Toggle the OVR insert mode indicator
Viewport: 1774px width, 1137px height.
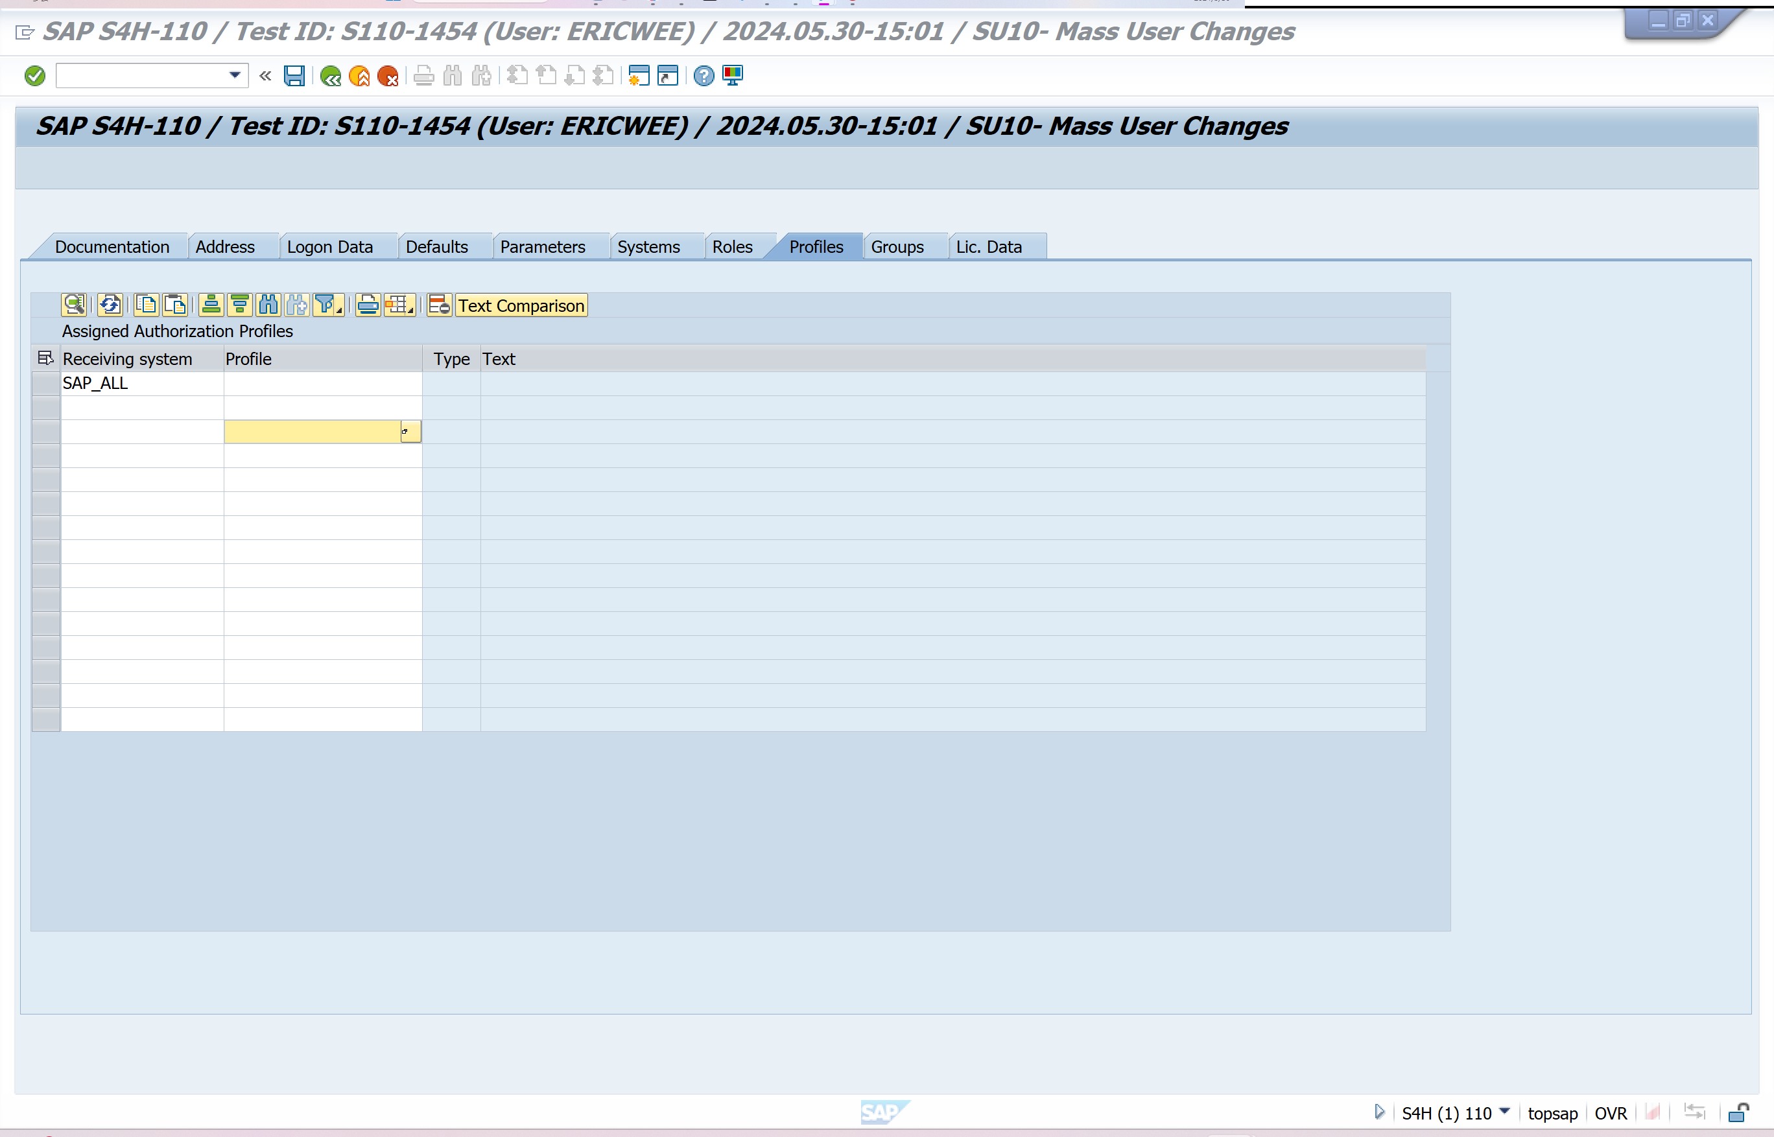[1610, 1112]
